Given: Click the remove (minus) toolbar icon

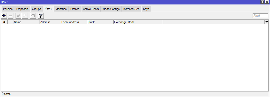Looking at the screenshot, I should pos(11,16).
